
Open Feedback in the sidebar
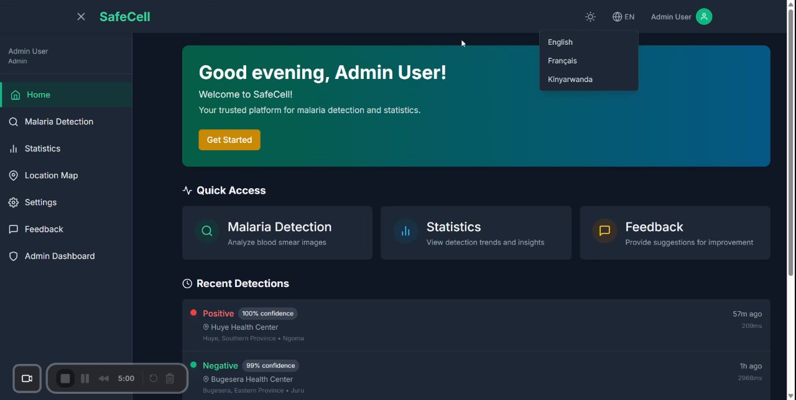[66, 229]
